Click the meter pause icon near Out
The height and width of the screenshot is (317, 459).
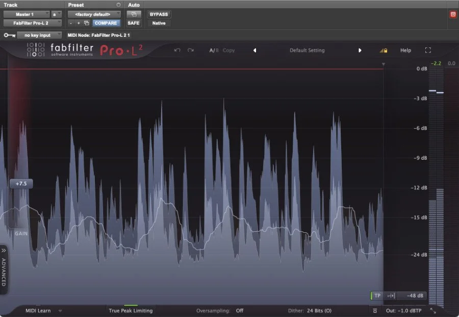[375, 311]
